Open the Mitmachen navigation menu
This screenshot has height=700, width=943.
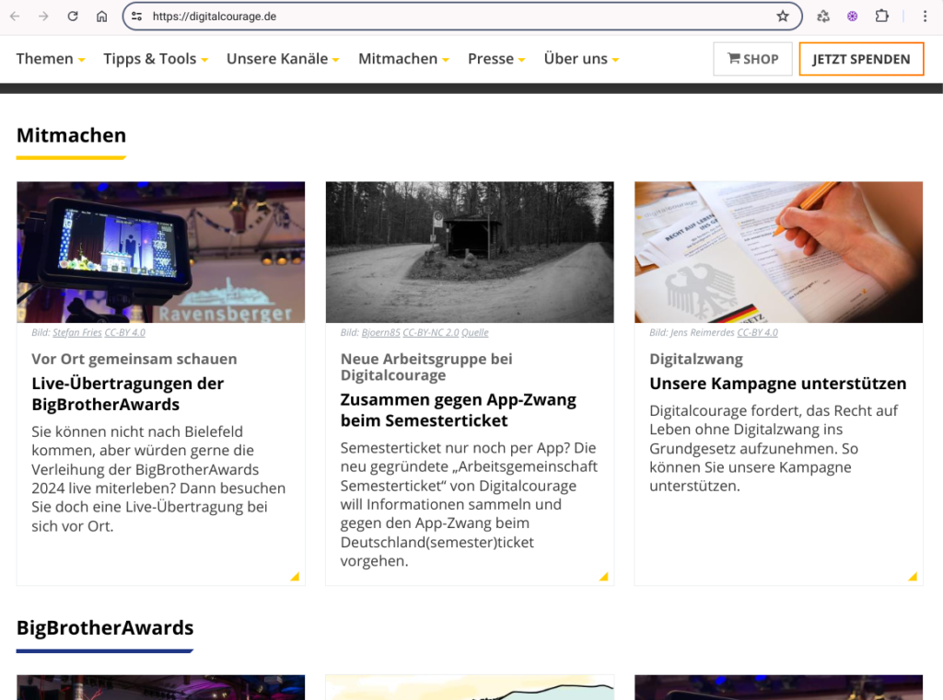click(403, 59)
